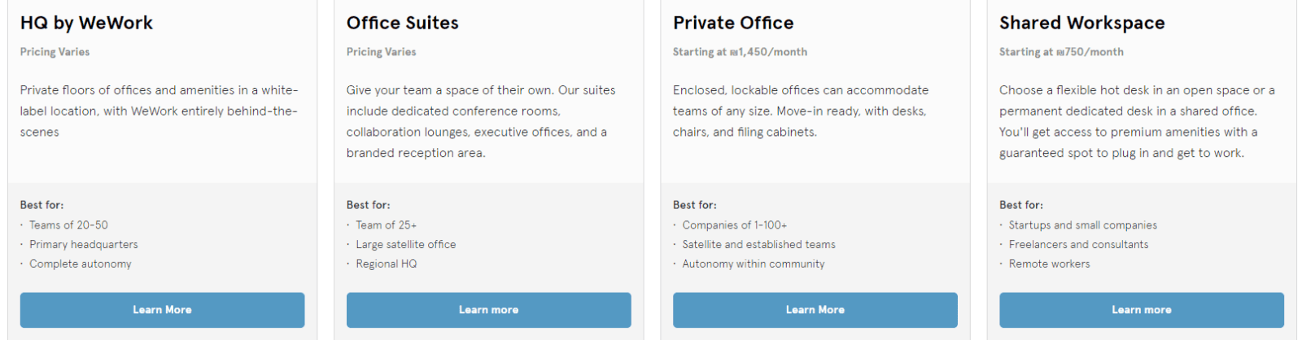1302x340 pixels.
Task: Click the Regional HQ list item
Action: [386, 264]
